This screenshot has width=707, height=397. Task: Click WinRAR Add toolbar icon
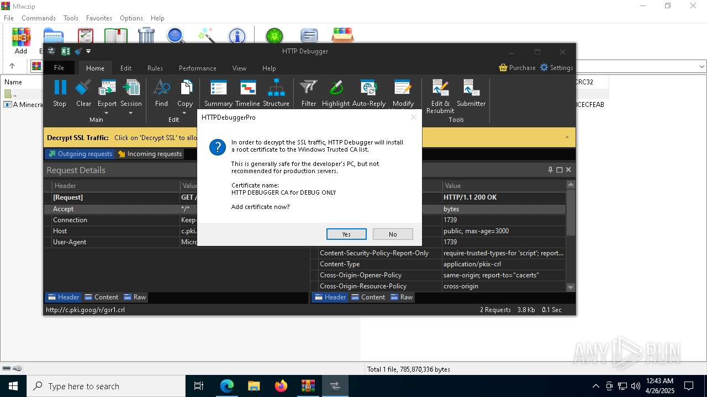tap(21, 42)
